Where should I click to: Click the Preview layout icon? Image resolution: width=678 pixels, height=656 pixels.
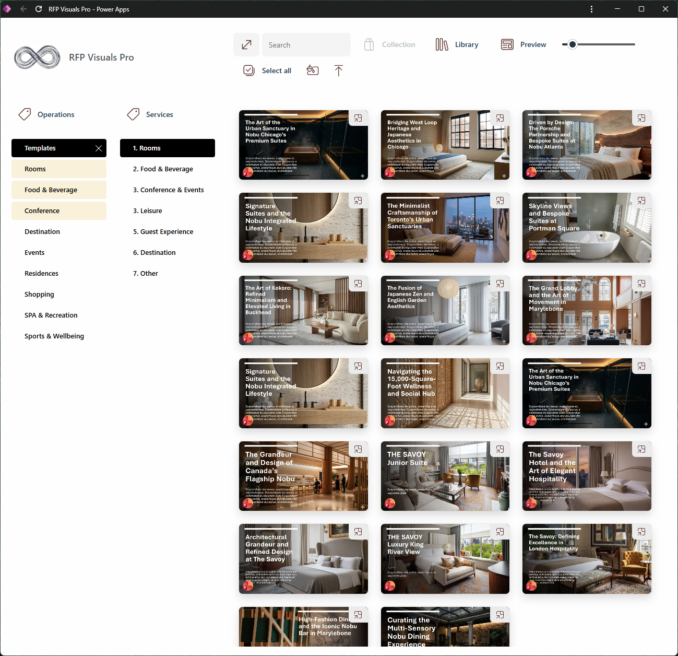point(507,45)
